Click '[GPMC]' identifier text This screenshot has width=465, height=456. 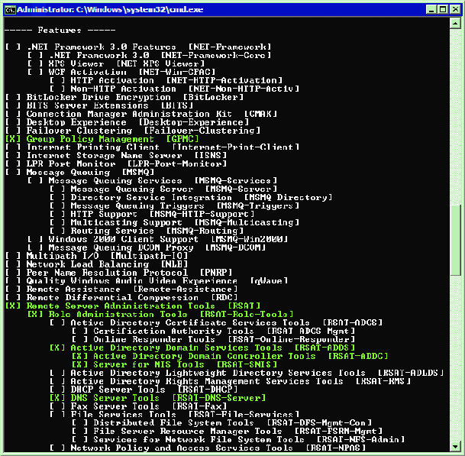pyautogui.click(x=182, y=139)
